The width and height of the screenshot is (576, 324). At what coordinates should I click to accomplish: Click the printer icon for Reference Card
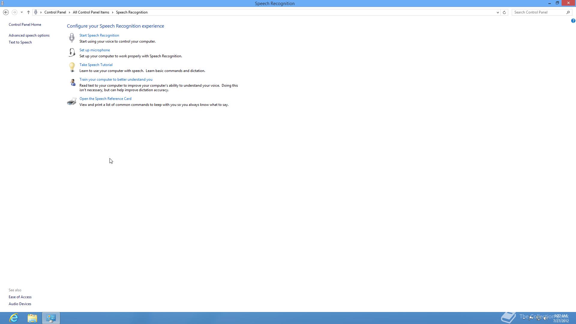[x=72, y=101]
